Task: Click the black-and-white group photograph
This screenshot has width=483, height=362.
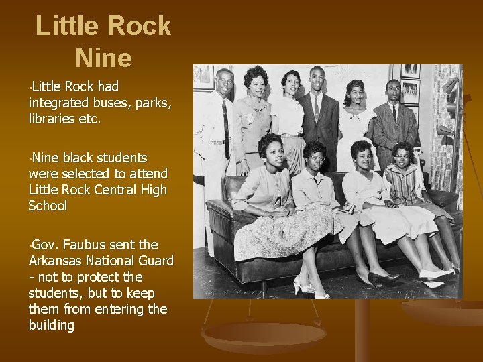Action: [328, 182]
